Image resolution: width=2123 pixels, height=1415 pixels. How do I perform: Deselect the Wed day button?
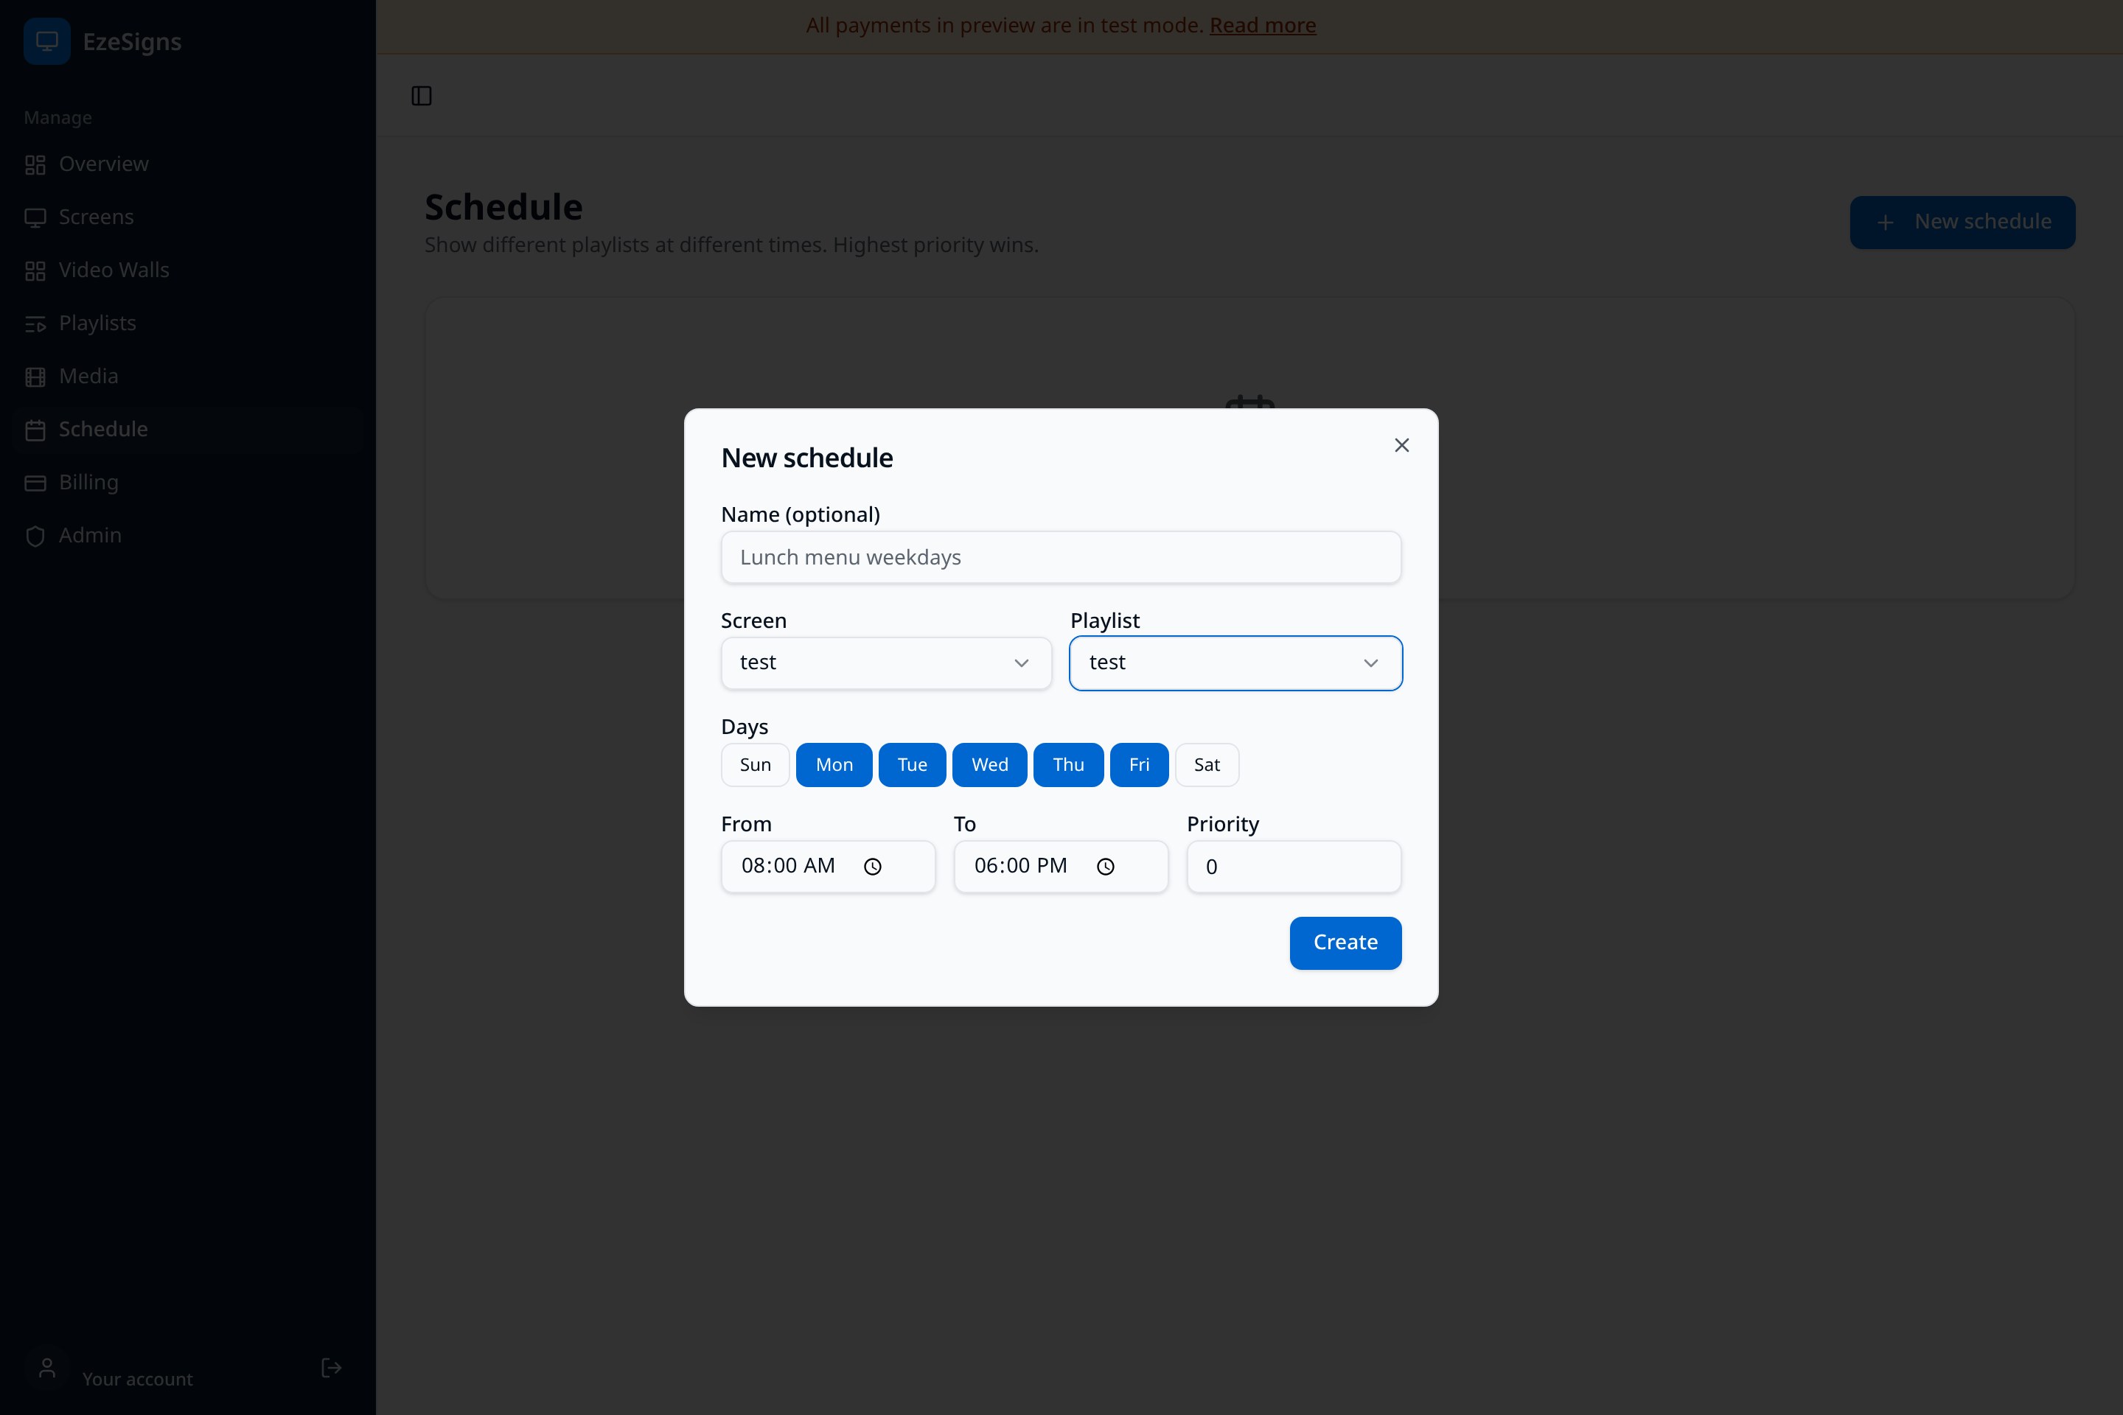tap(990, 765)
